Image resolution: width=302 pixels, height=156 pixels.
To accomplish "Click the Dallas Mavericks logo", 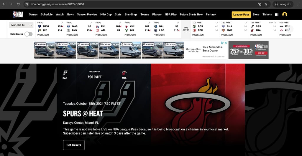I will [x=156, y=26].
